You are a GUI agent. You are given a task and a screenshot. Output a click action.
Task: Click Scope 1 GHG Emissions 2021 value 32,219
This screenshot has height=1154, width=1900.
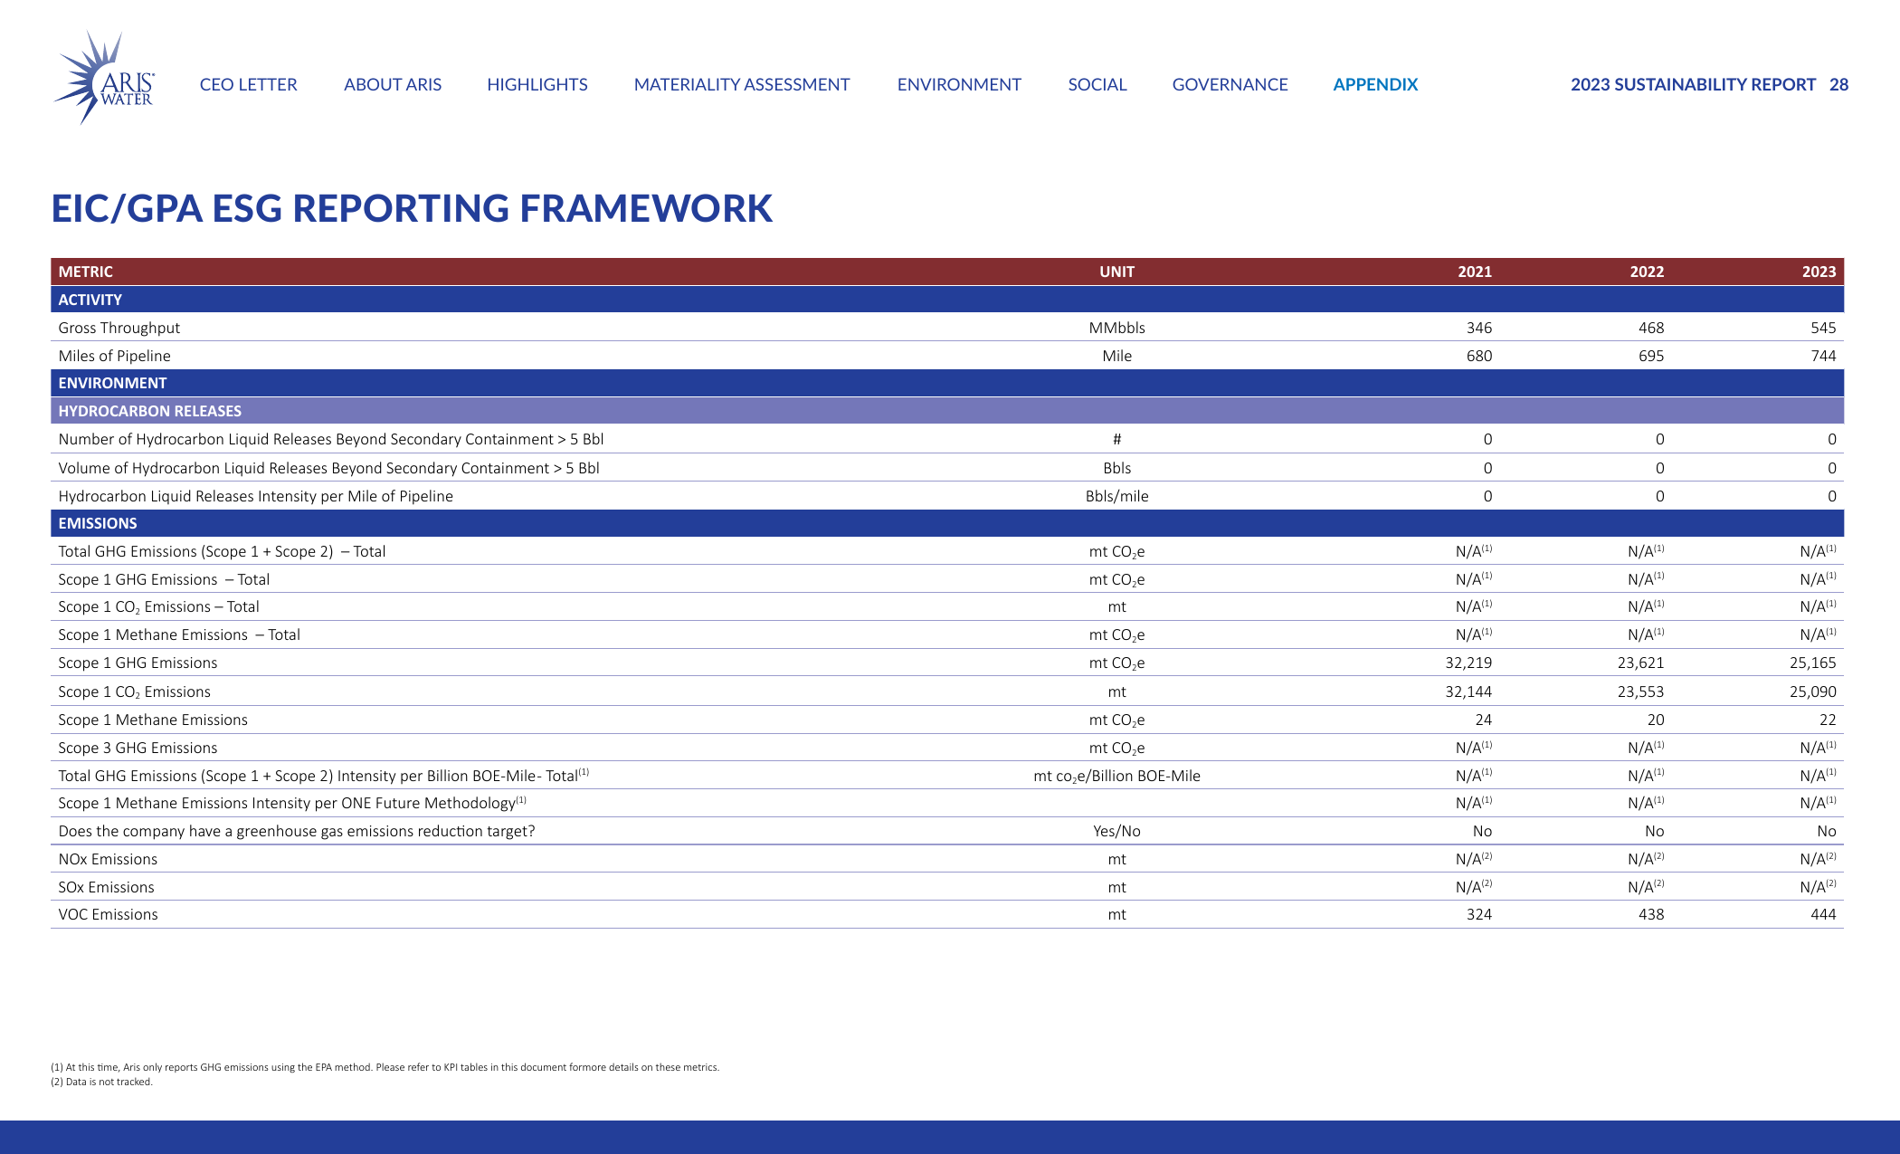click(x=1468, y=663)
